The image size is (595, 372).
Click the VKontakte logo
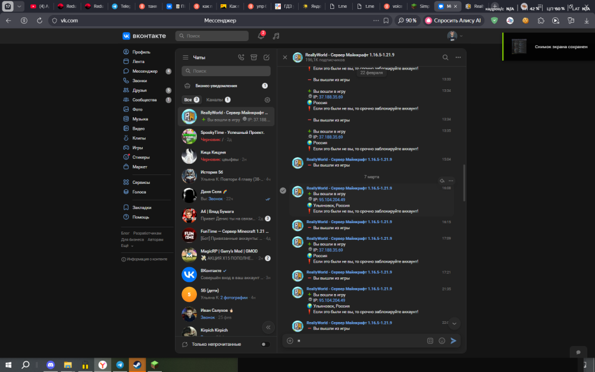144,36
